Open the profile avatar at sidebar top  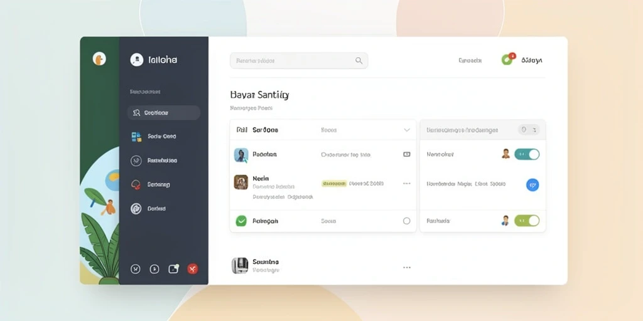coord(136,60)
